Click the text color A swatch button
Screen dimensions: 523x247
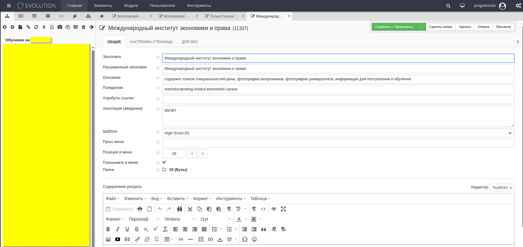click(x=239, y=219)
